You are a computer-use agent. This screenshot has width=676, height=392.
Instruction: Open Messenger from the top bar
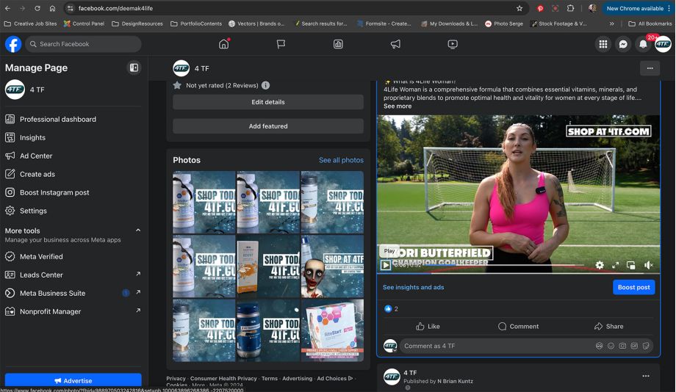pyautogui.click(x=623, y=44)
